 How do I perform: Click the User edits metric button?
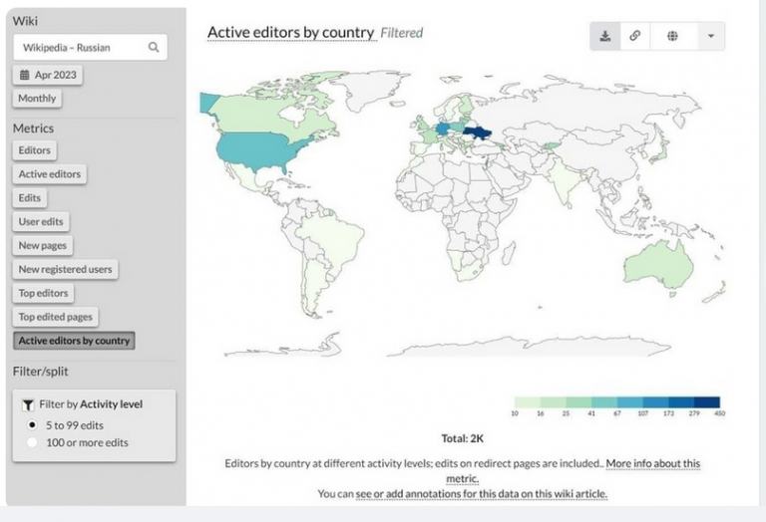(43, 221)
